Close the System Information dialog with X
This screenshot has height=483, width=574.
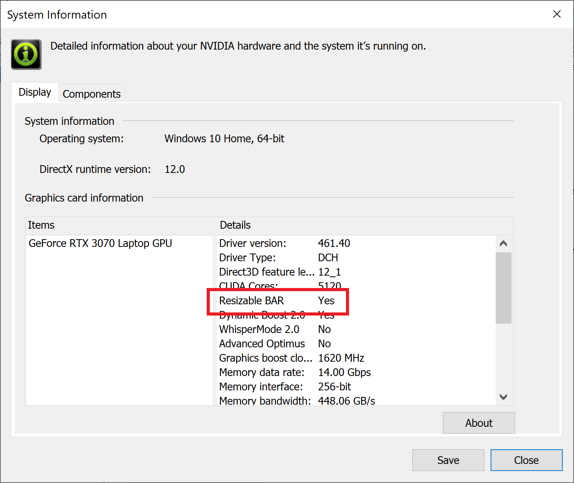coord(557,14)
